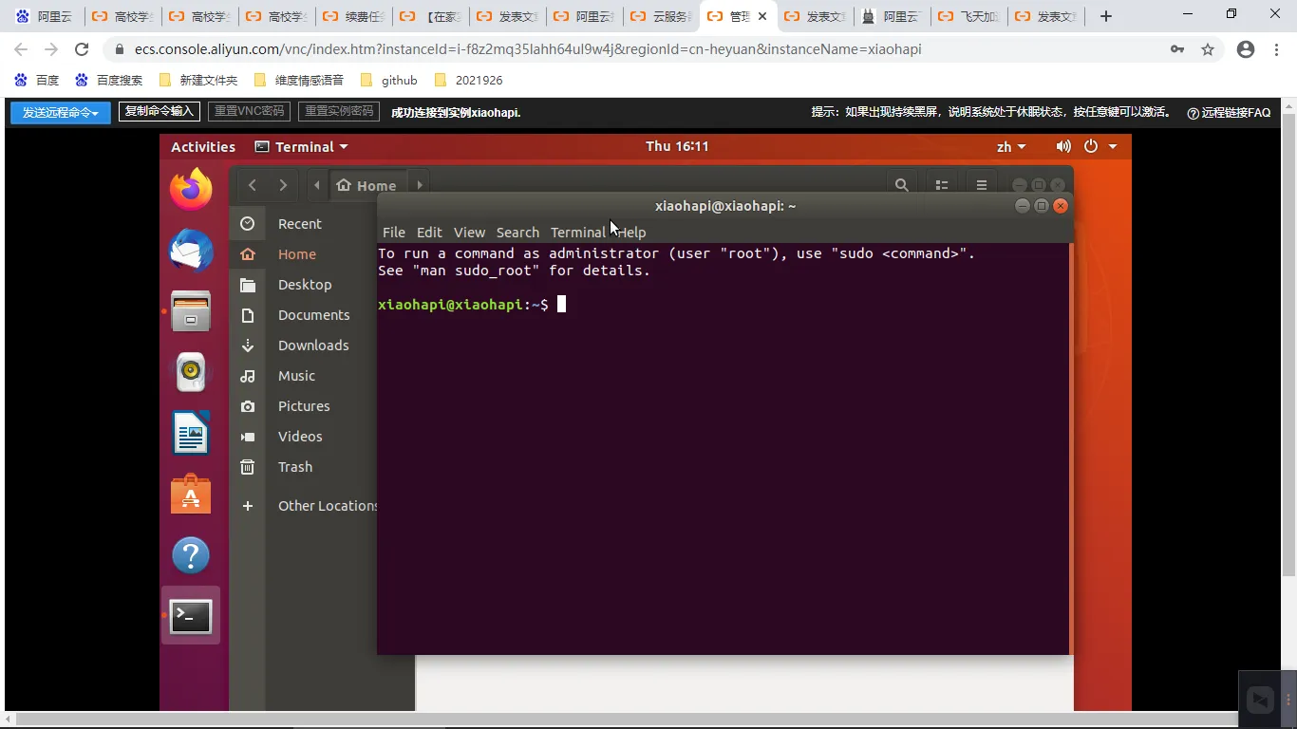Open the terminal View menu

click(469, 233)
